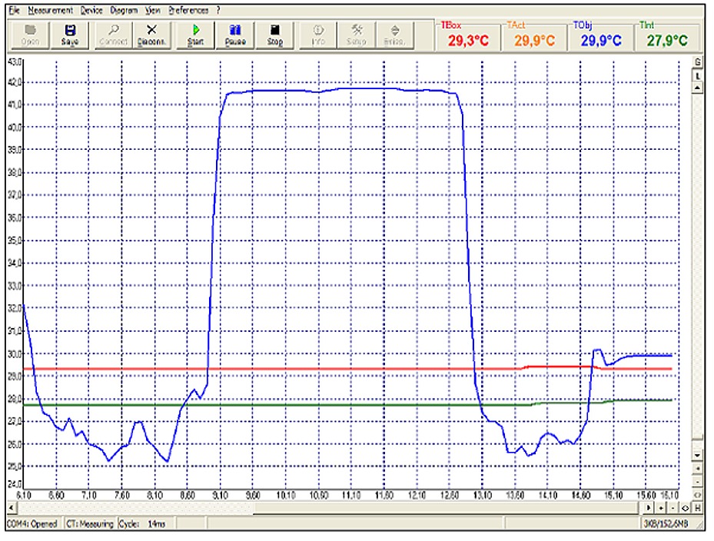The width and height of the screenshot is (714, 541).
Task: Expand the View menu
Action: 153,11
